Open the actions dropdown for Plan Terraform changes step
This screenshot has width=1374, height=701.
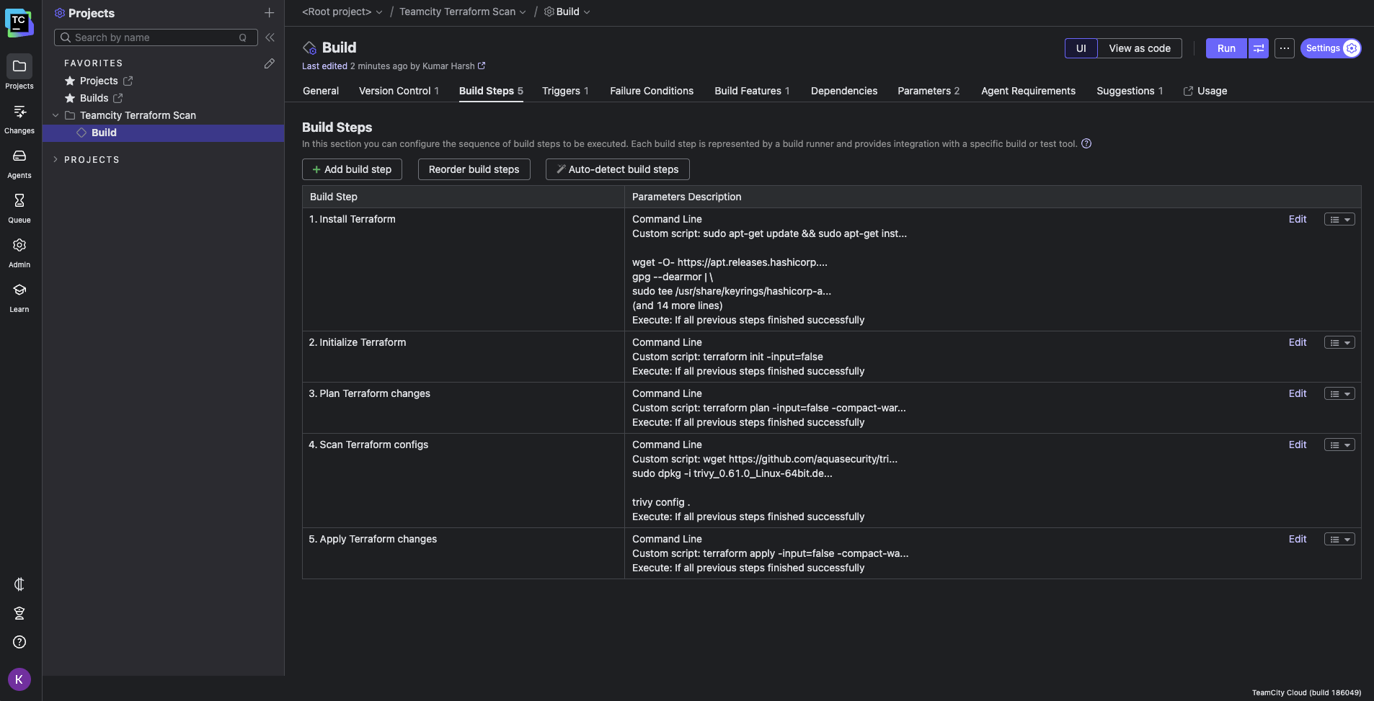tap(1339, 393)
